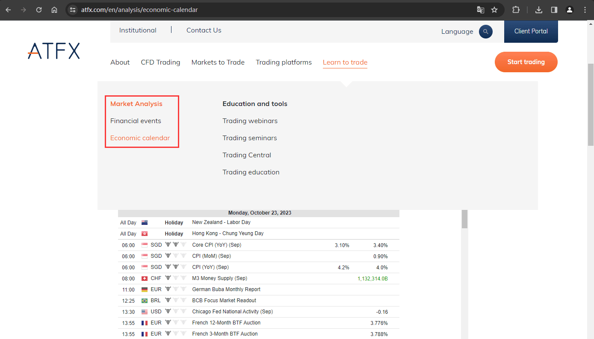Screen dimensions: 594x339
Task: Open browser home page
Action: click(54, 9)
